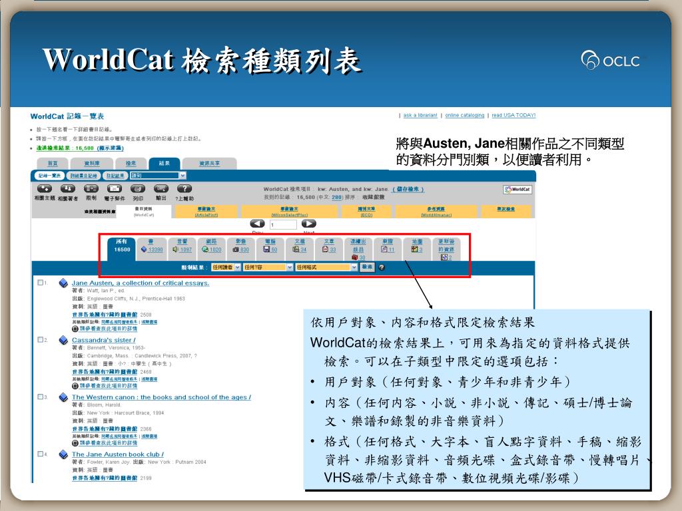Screen dimensions: 682x511
Task: Open the read USA TODAY! link
Action: pyautogui.click(x=513, y=115)
